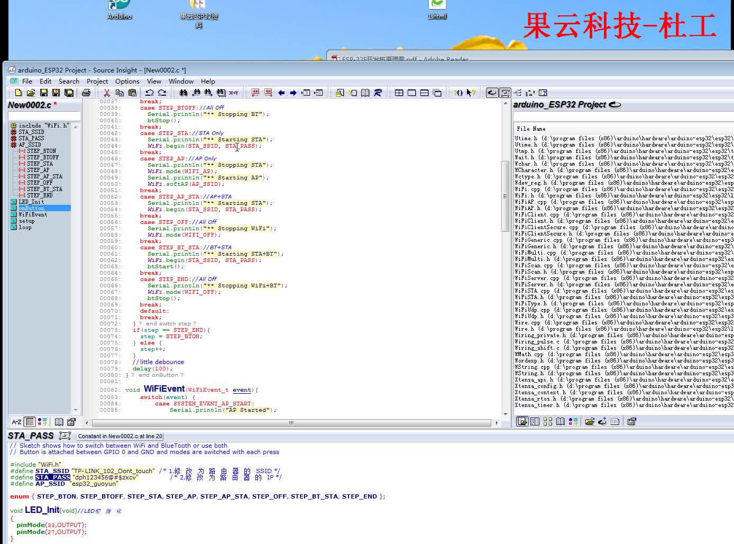The image size is (734, 544).
Task: Click the editor horizontal scrollbar
Action: point(291,423)
